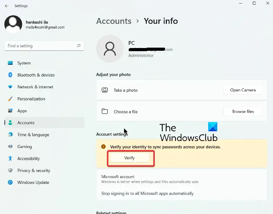
Task: Open Accessibility settings page
Action: [x=44, y=159]
